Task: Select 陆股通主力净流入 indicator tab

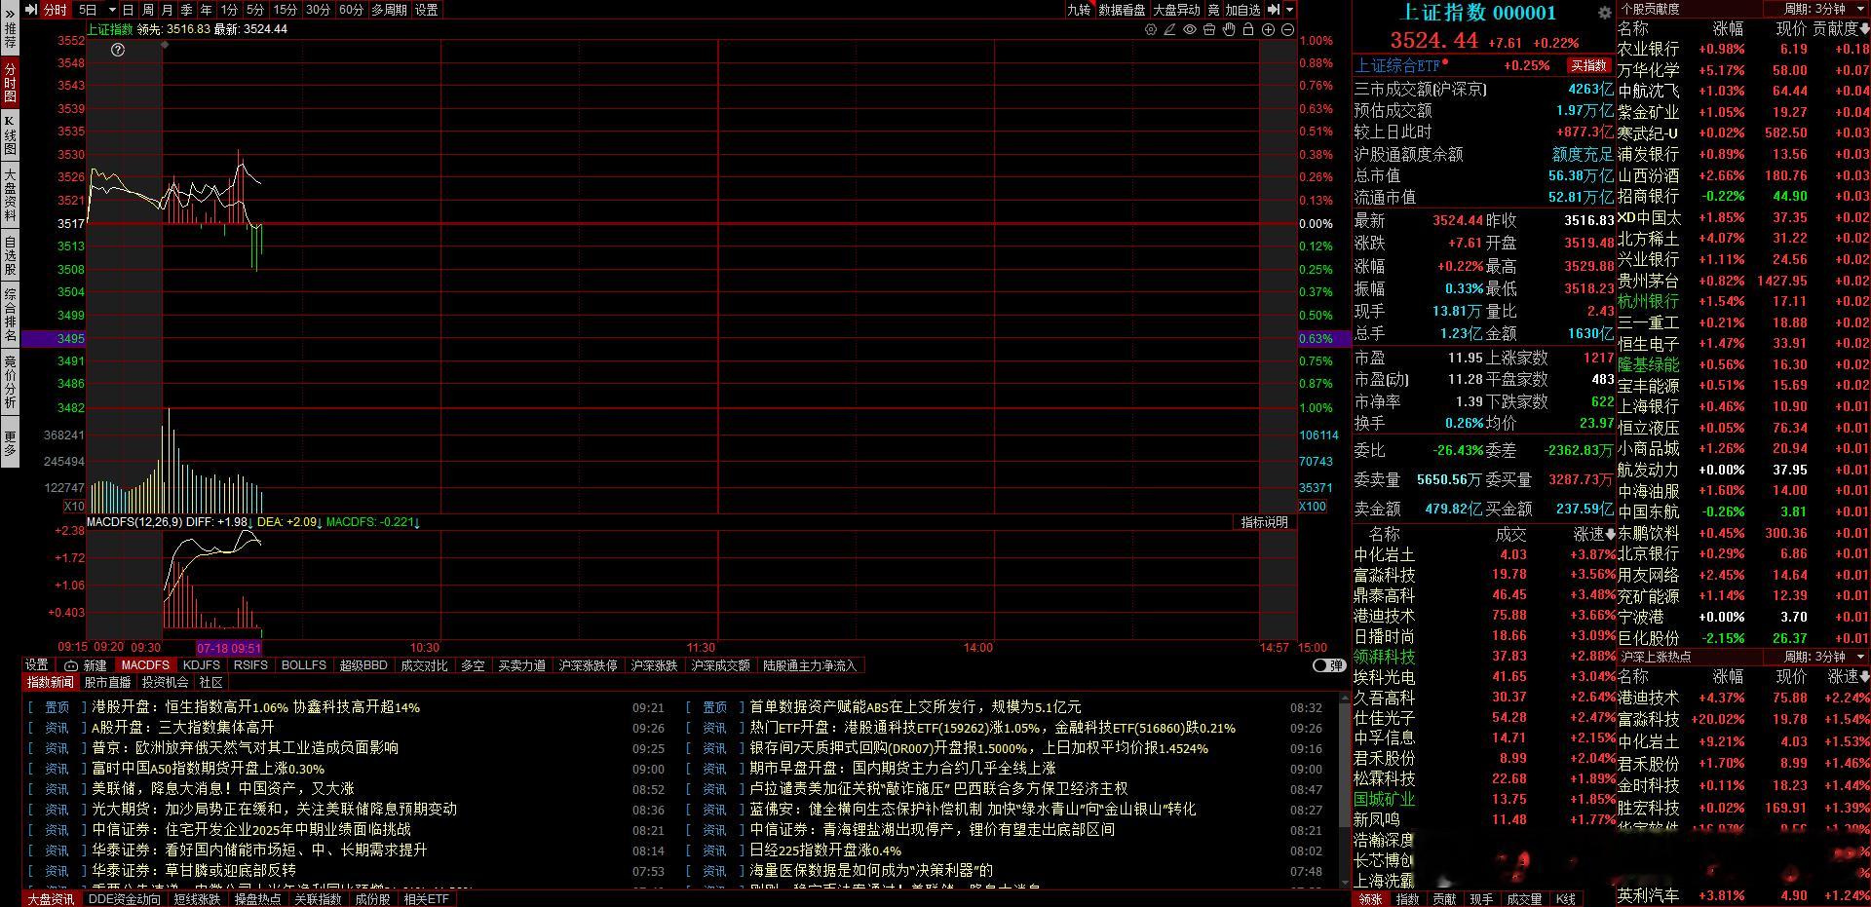Action: point(809,665)
